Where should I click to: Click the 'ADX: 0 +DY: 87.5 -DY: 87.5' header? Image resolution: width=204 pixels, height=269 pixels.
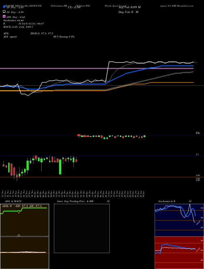[x=22, y=206]
